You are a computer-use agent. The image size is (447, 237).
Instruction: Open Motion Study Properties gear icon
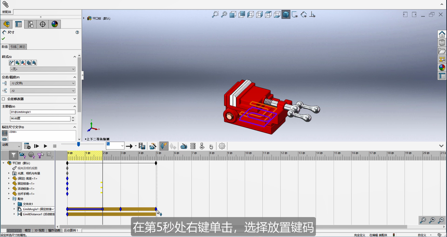222,146
